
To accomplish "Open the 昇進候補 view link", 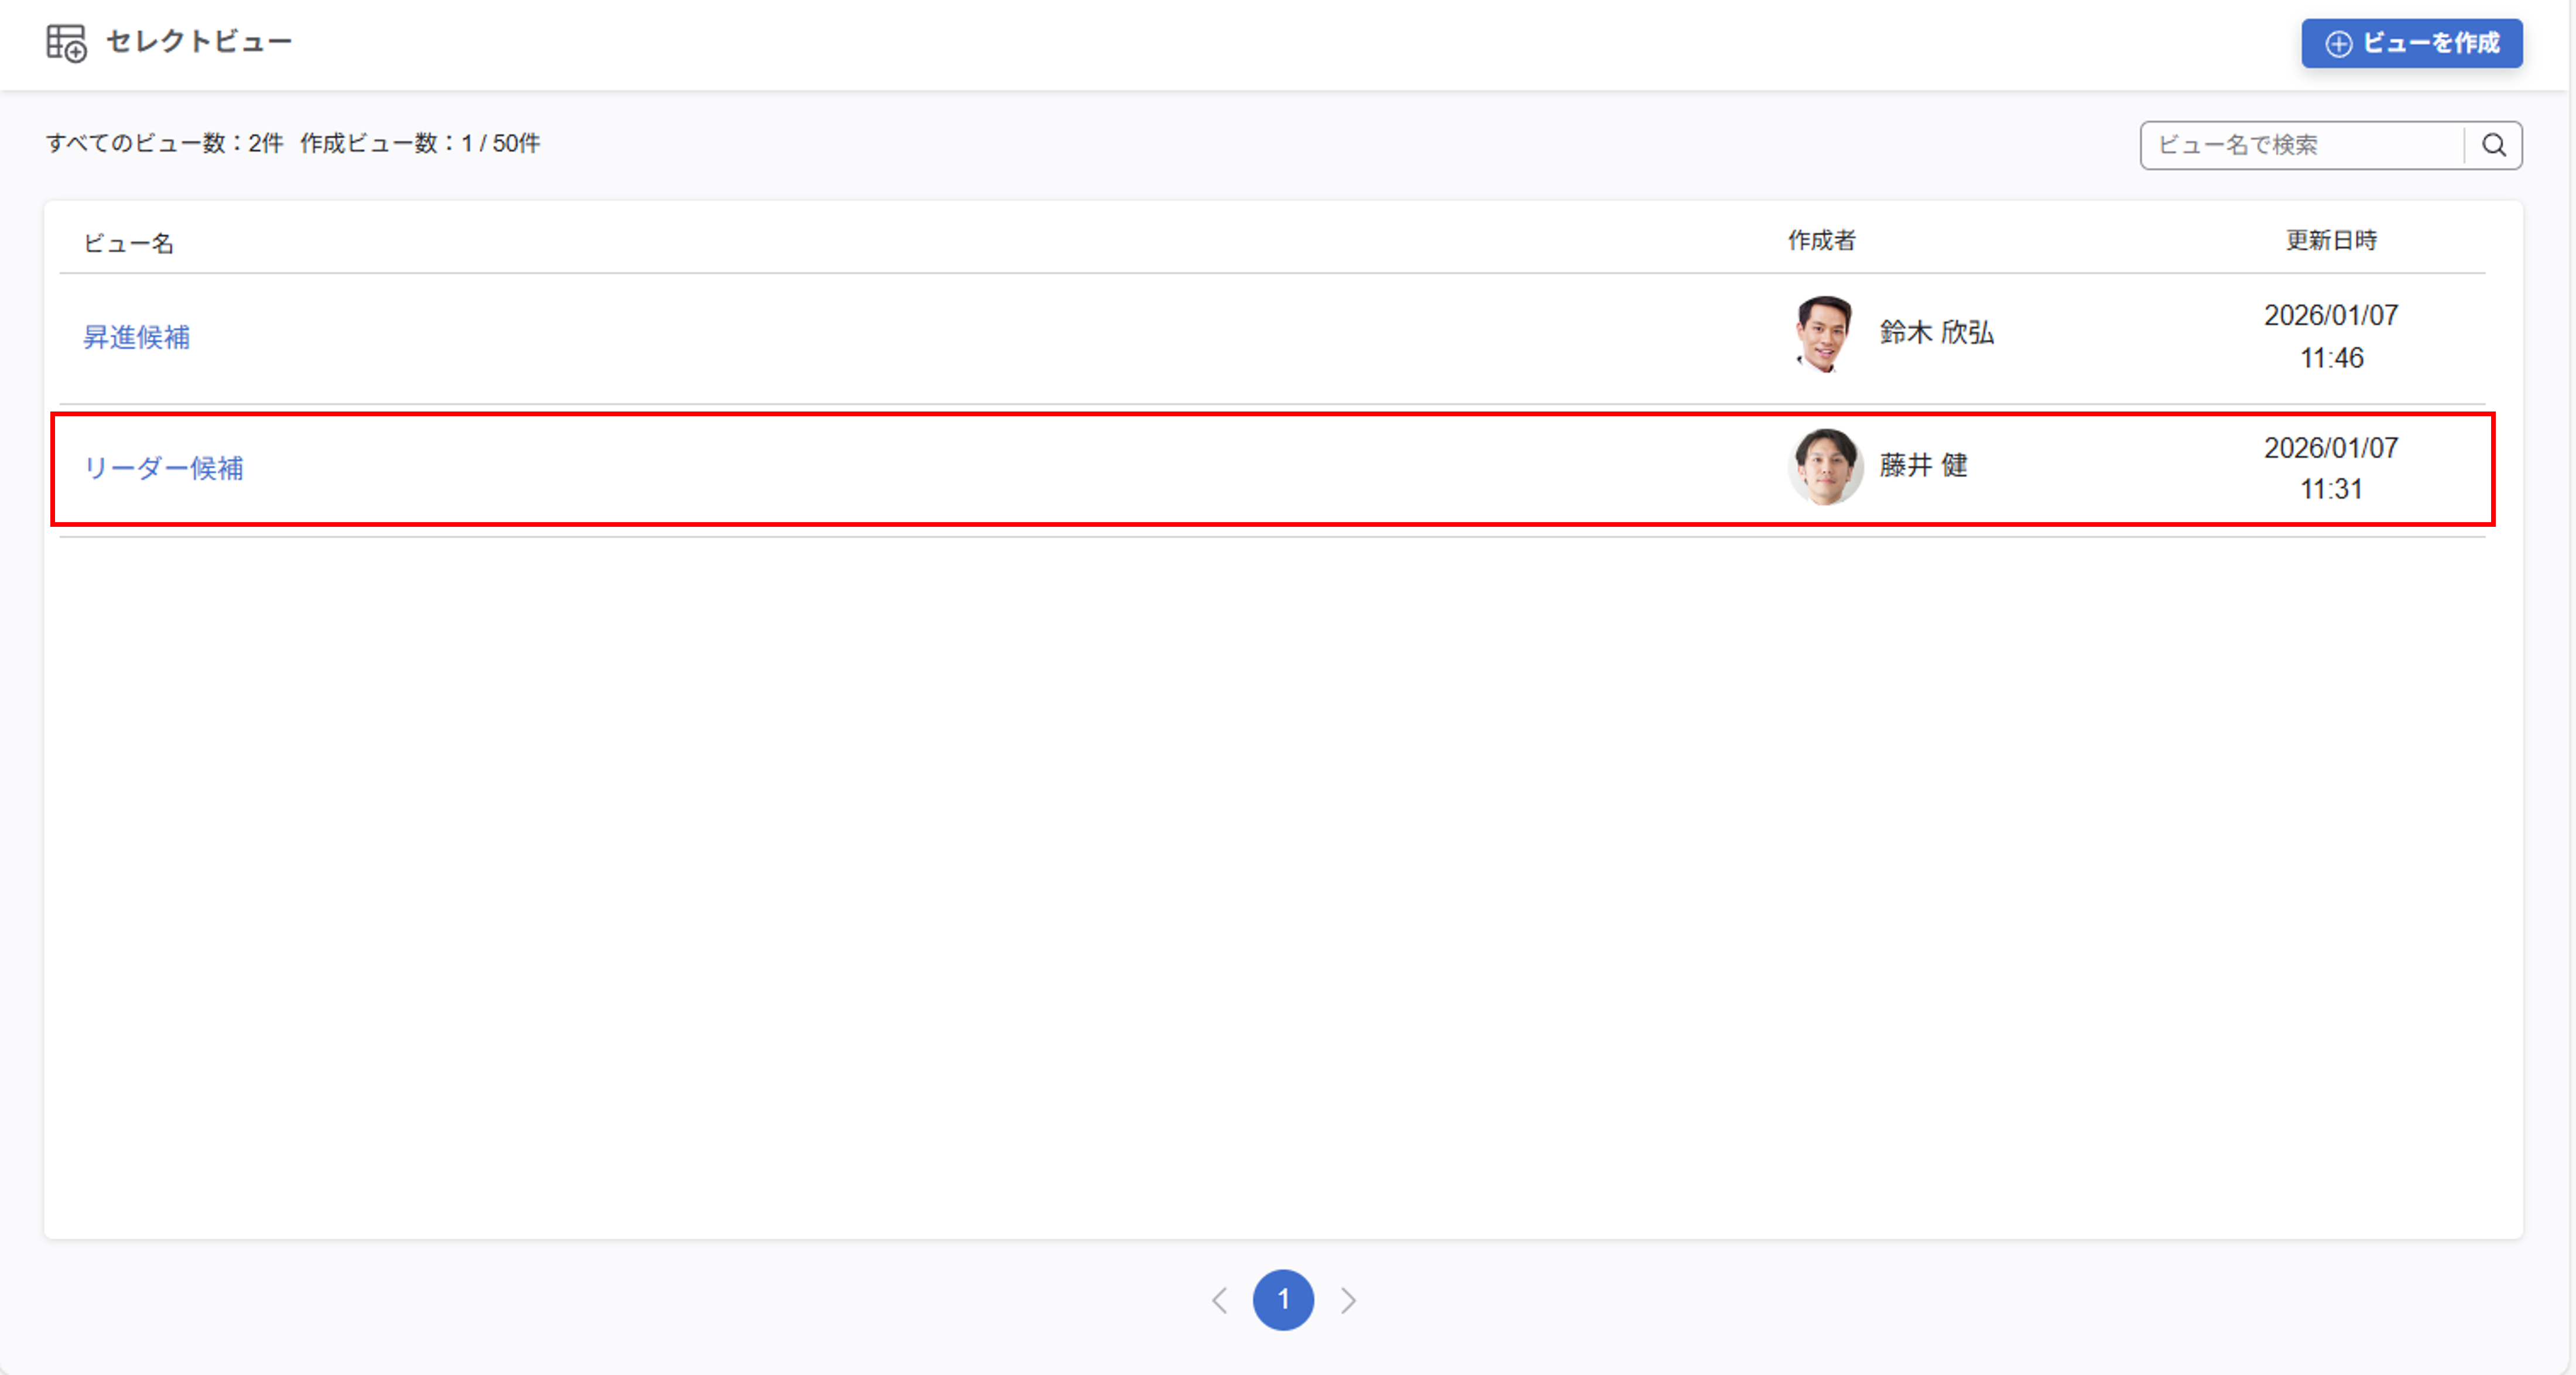I will (x=136, y=337).
